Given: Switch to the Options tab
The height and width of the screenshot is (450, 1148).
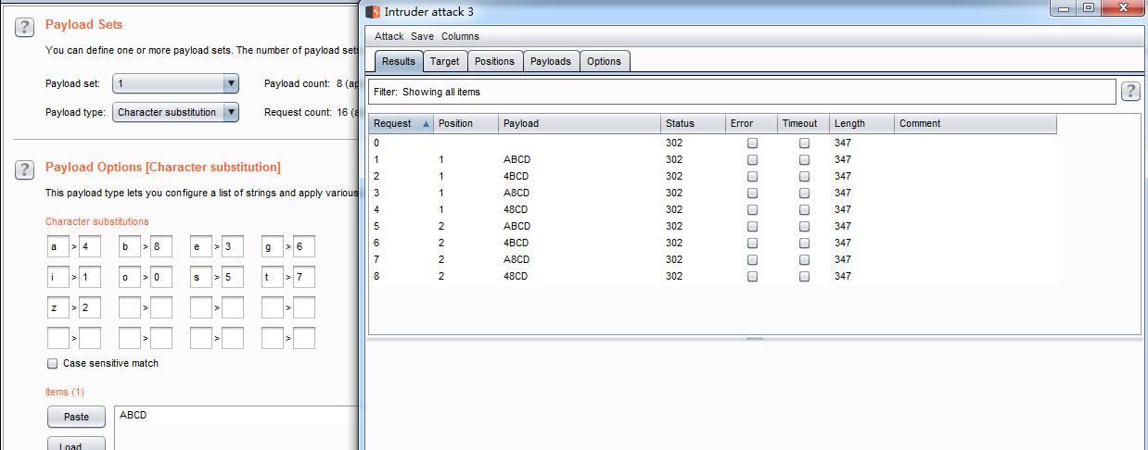Looking at the screenshot, I should pos(604,62).
